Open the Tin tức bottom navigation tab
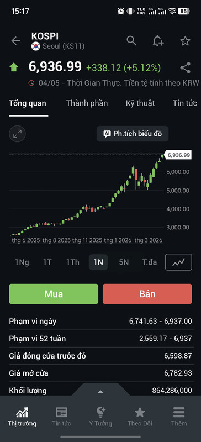 point(61,416)
